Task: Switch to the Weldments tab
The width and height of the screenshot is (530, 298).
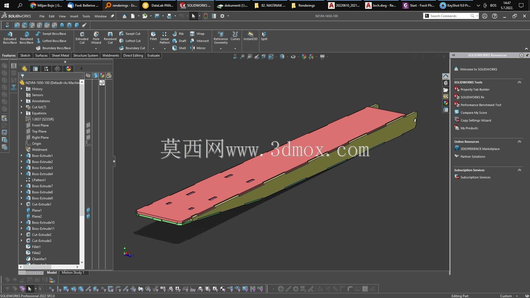Action: [110, 56]
